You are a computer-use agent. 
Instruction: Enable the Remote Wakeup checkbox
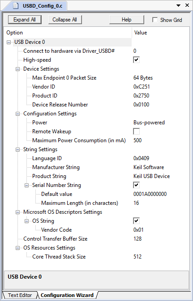point(136,131)
